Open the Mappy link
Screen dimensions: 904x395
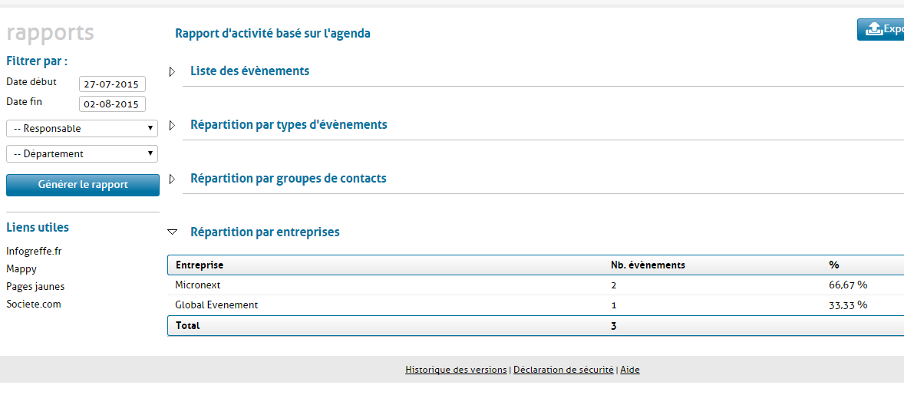21,268
